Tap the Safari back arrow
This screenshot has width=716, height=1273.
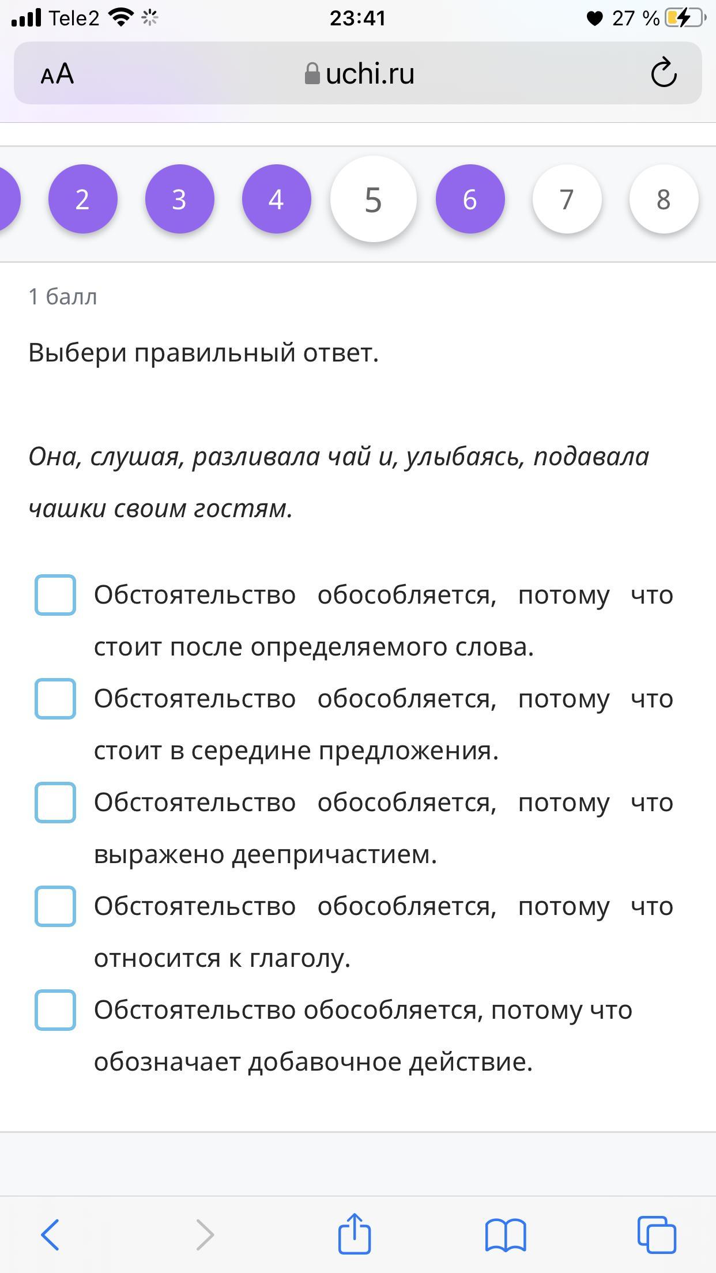50,1234
